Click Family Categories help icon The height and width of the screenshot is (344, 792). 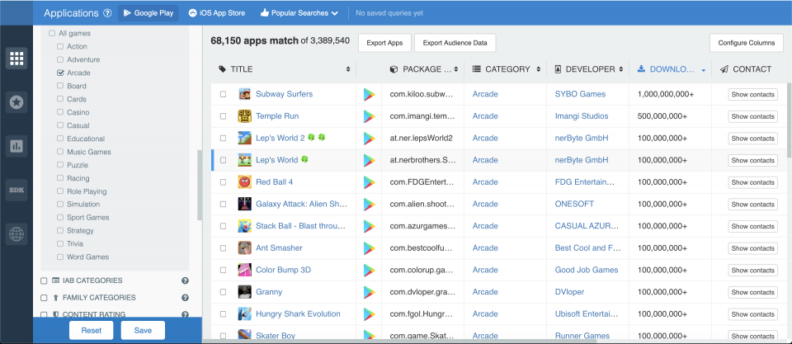coord(185,298)
